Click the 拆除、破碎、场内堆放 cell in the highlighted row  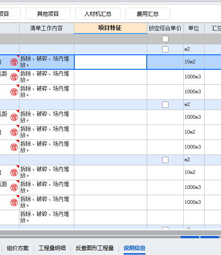(x=47, y=62)
